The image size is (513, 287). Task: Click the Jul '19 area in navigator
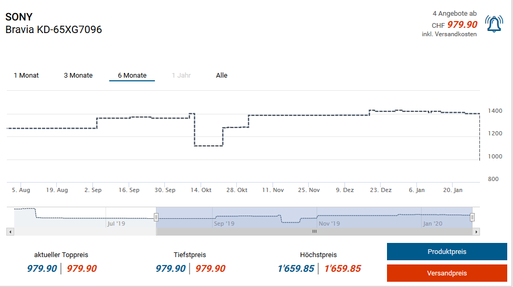[x=116, y=224]
